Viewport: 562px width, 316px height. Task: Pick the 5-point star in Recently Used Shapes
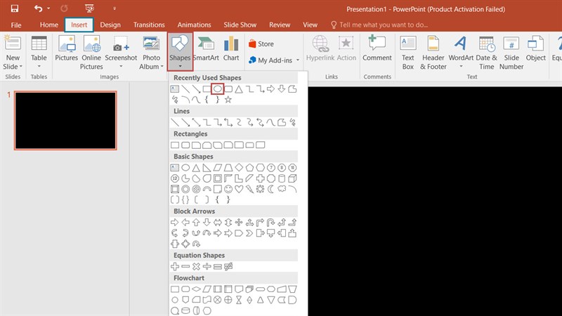(x=228, y=100)
